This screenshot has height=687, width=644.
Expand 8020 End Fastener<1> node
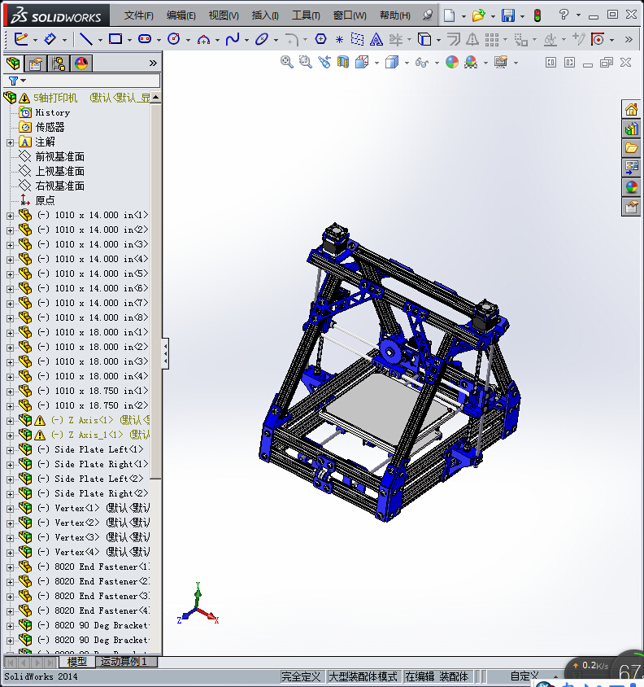(10, 567)
